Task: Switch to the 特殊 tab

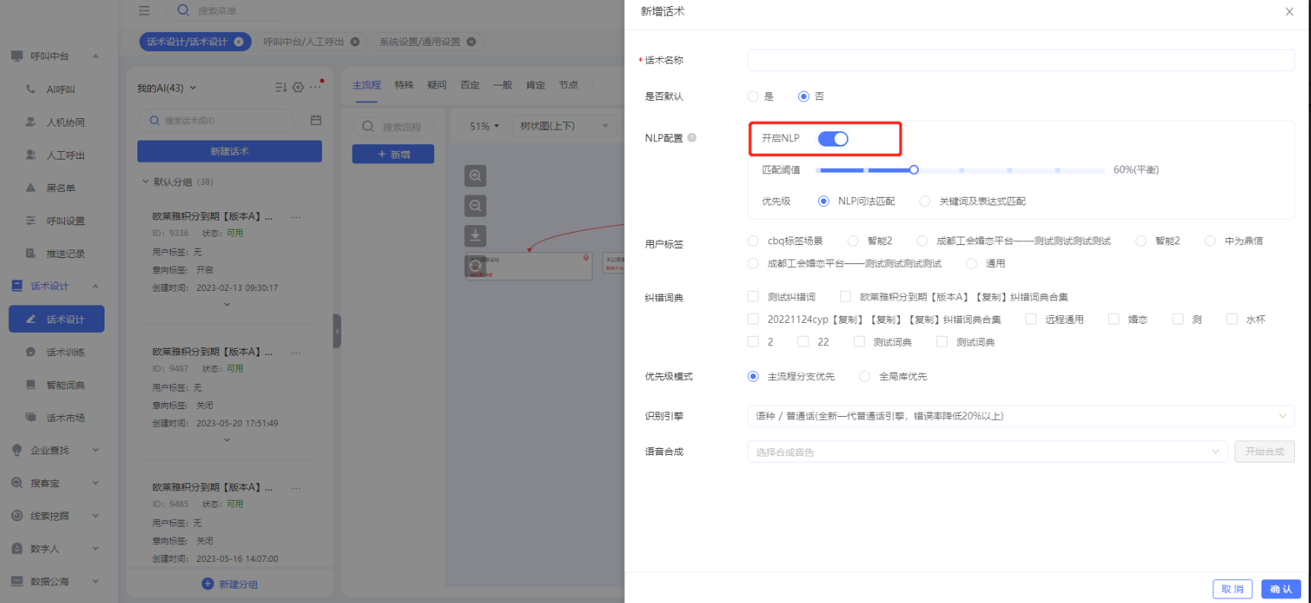Action: coord(404,85)
